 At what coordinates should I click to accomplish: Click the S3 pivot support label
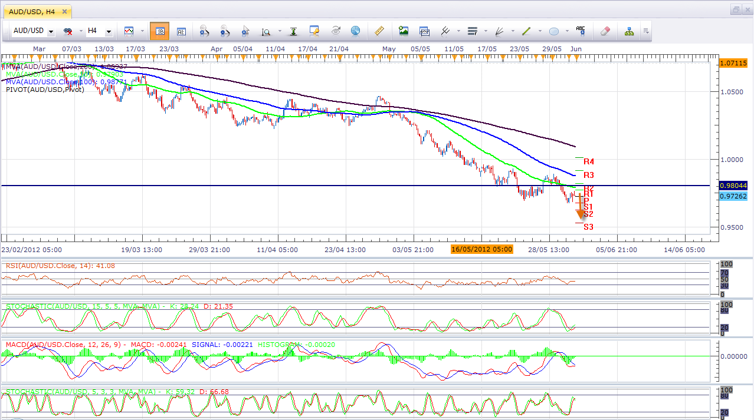point(589,227)
